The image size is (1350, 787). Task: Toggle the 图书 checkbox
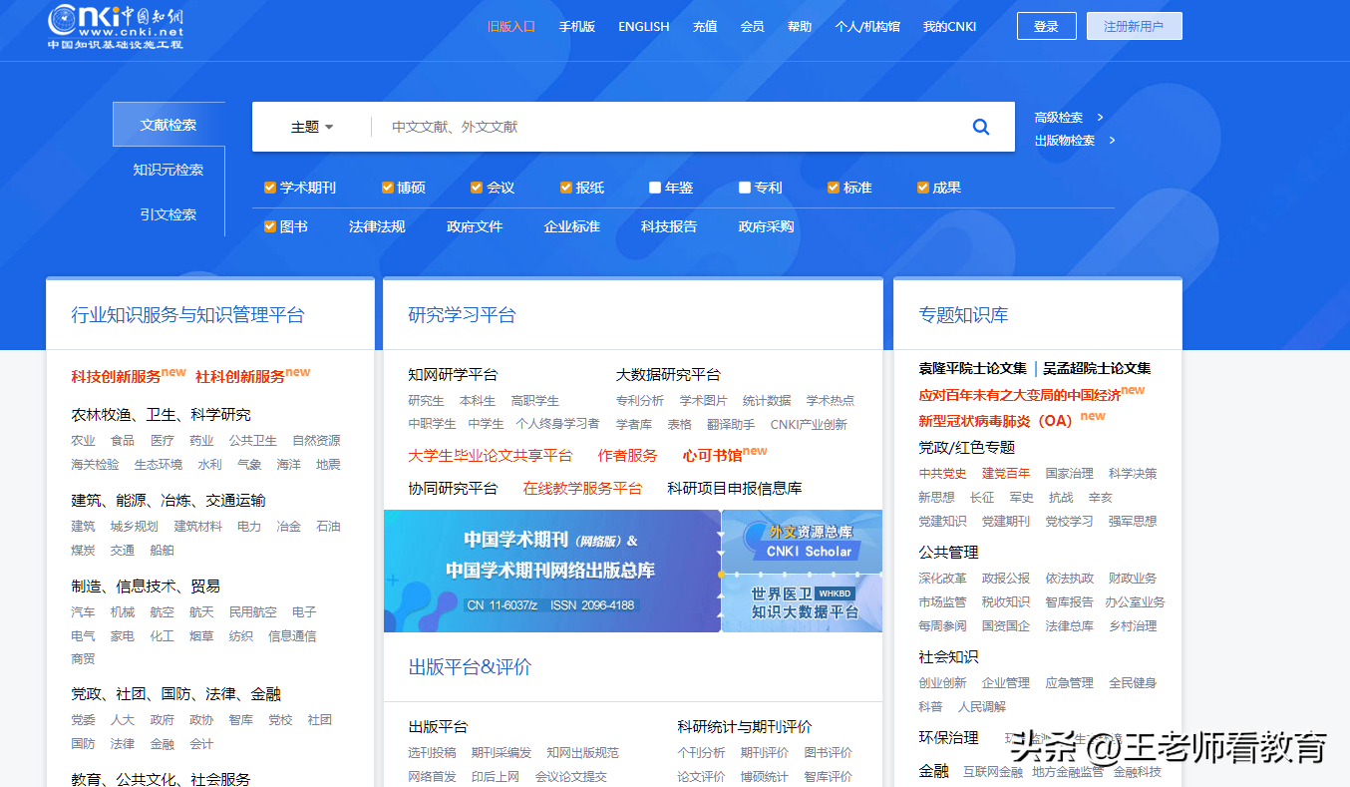pyautogui.click(x=270, y=226)
